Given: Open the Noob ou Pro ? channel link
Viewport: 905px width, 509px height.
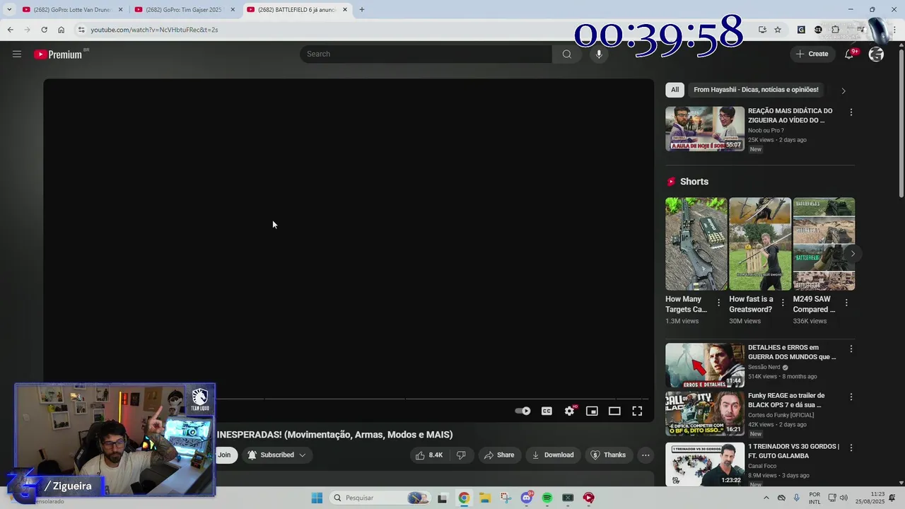Looking at the screenshot, I should pyautogui.click(x=766, y=130).
